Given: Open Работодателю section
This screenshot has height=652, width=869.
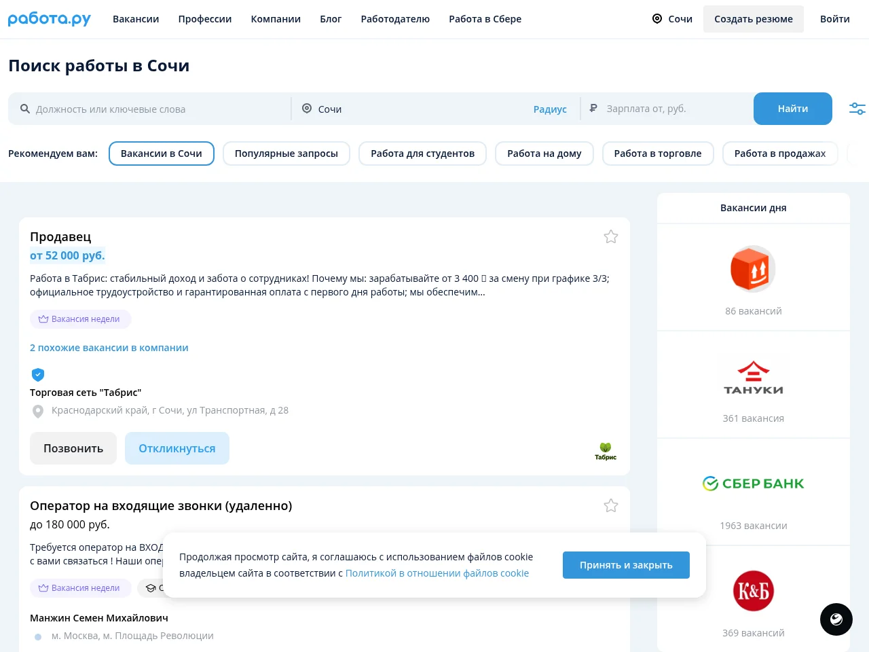Looking at the screenshot, I should tap(395, 19).
